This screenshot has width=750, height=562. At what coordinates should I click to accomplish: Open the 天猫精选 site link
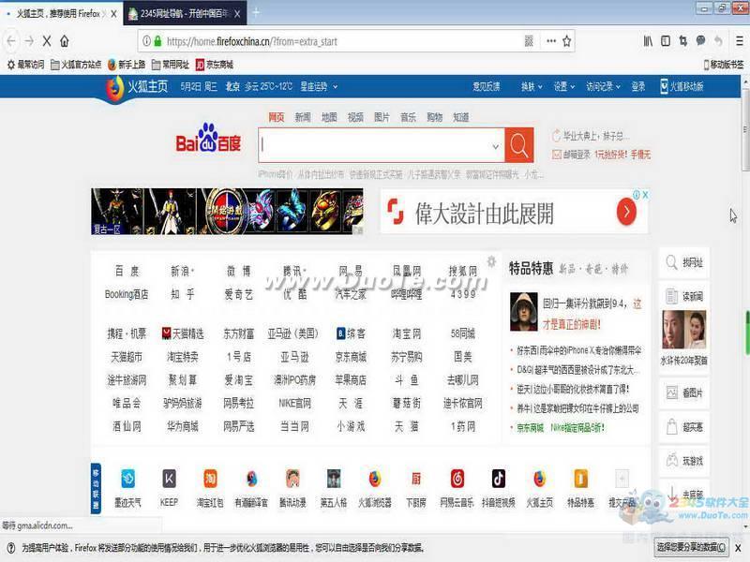183,333
